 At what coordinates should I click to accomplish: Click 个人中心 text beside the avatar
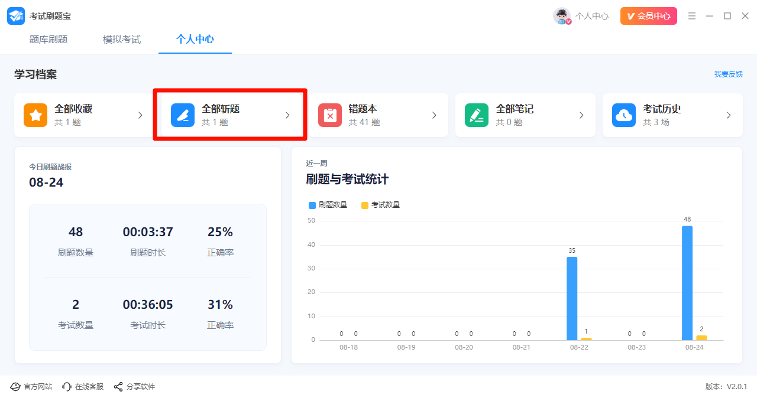pyautogui.click(x=592, y=16)
